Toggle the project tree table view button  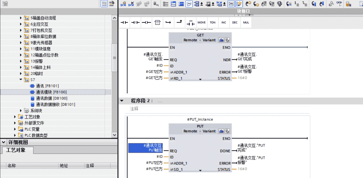[x=104, y=4]
